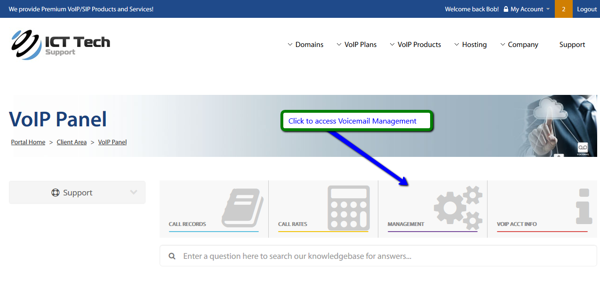The width and height of the screenshot is (600, 303).
Task: Click the Call Rates calculator icon
Action: [349, 207]
